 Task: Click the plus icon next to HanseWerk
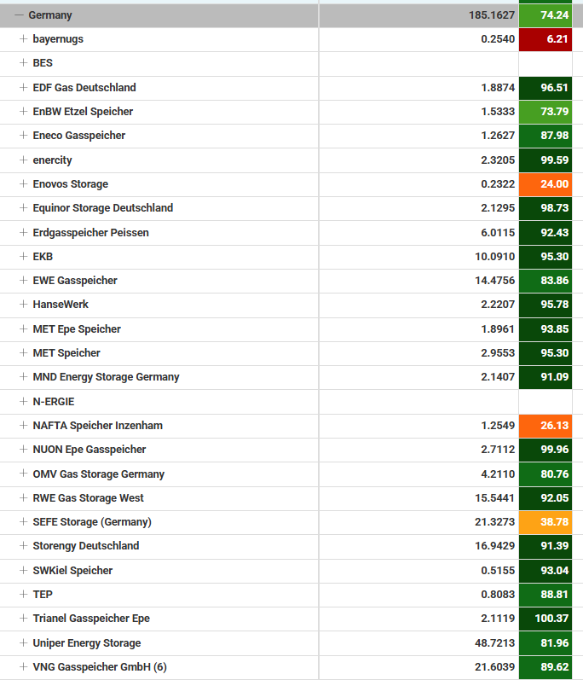click(x=24, y=305)
